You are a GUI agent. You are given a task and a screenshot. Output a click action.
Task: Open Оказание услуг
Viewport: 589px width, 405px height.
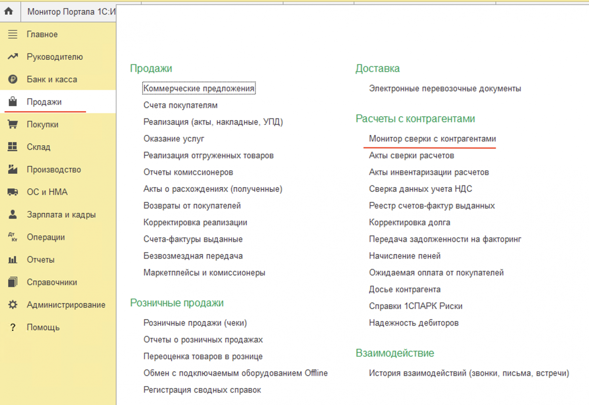(174, 139)
